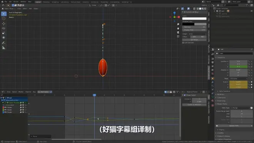
Task: Collapse the Motion Paths panel
Action: click(222, 104)
